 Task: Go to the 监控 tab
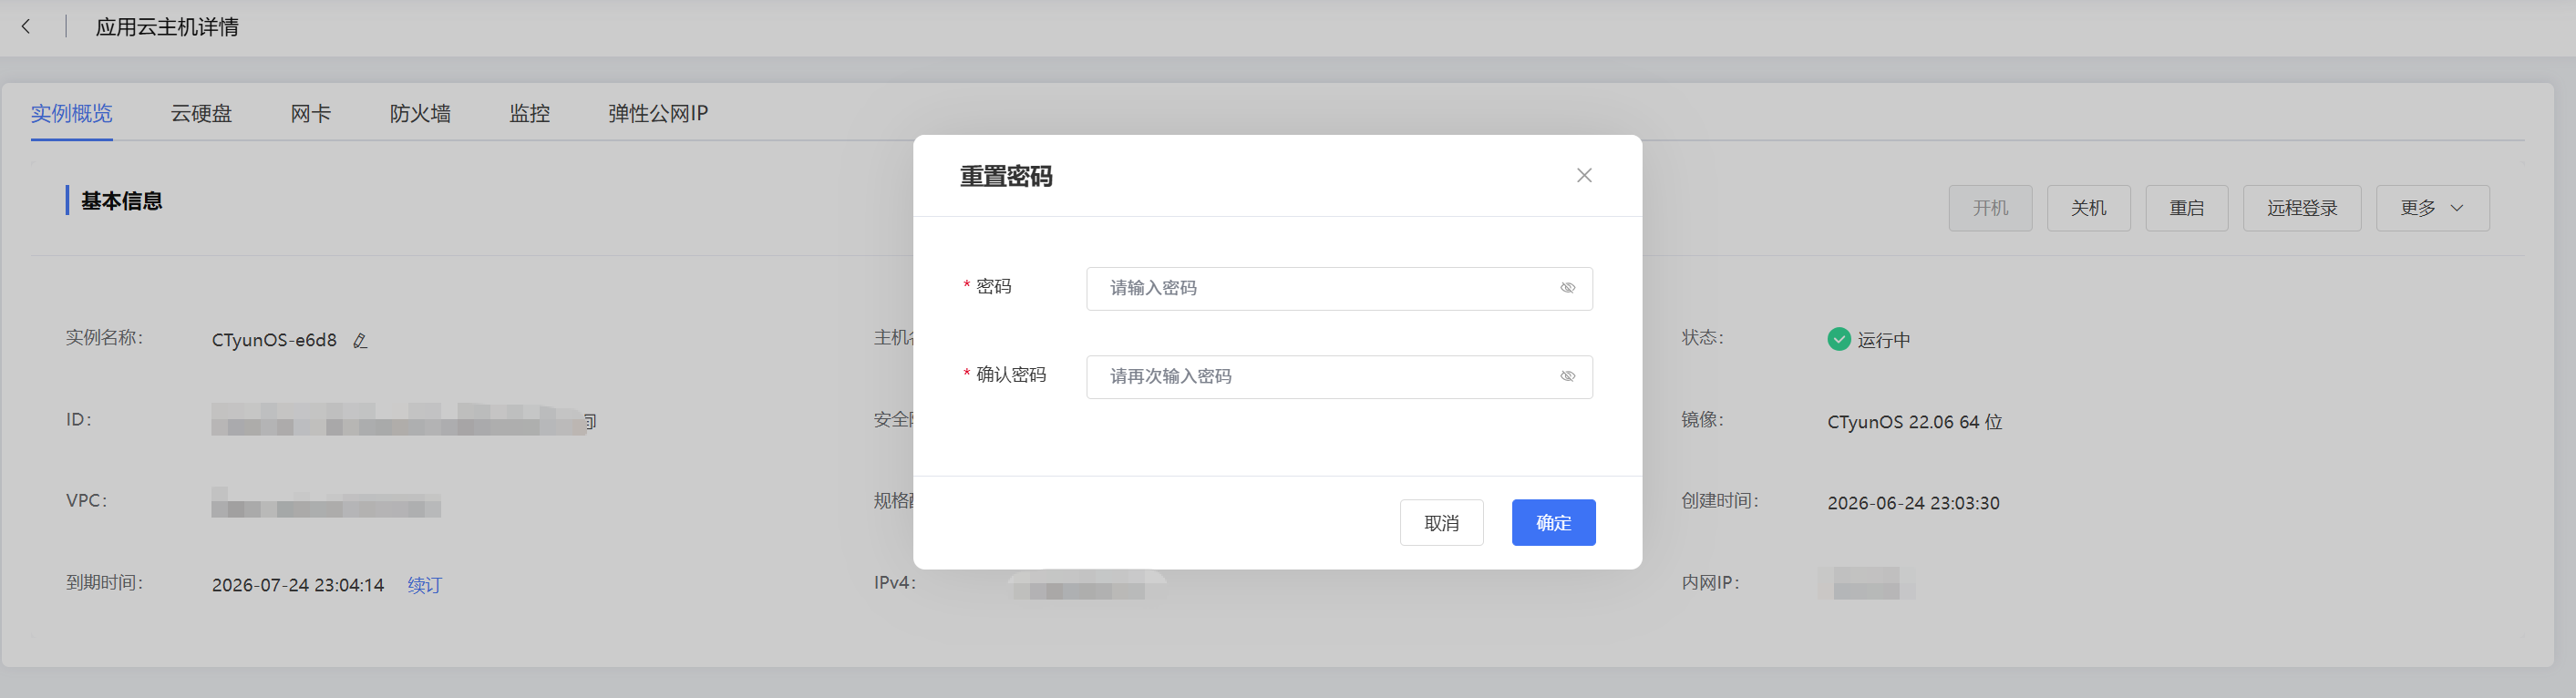pos(530,113)
